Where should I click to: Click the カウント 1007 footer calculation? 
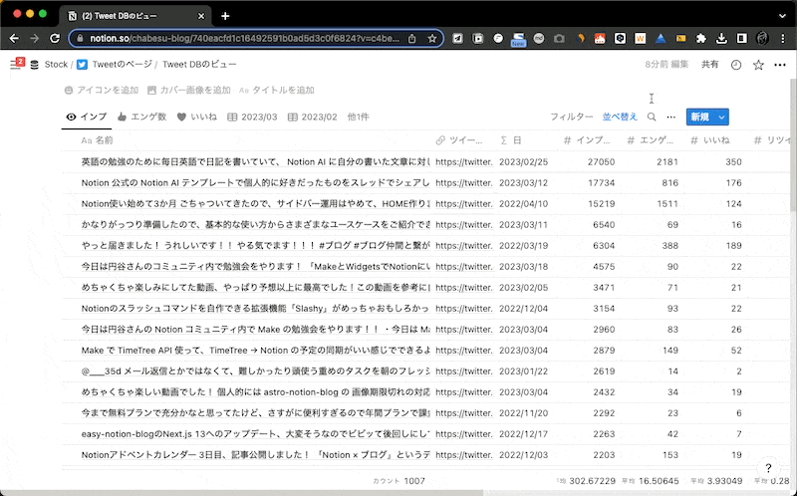pos(399,481)
